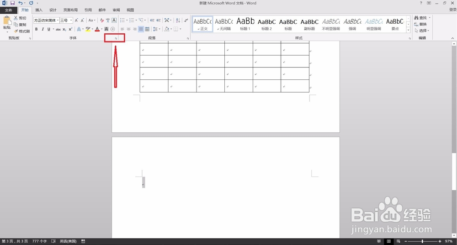Click the Center alignment icon

[128, 29]
